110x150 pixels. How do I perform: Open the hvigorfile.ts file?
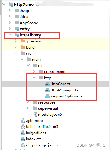point(36,133)
